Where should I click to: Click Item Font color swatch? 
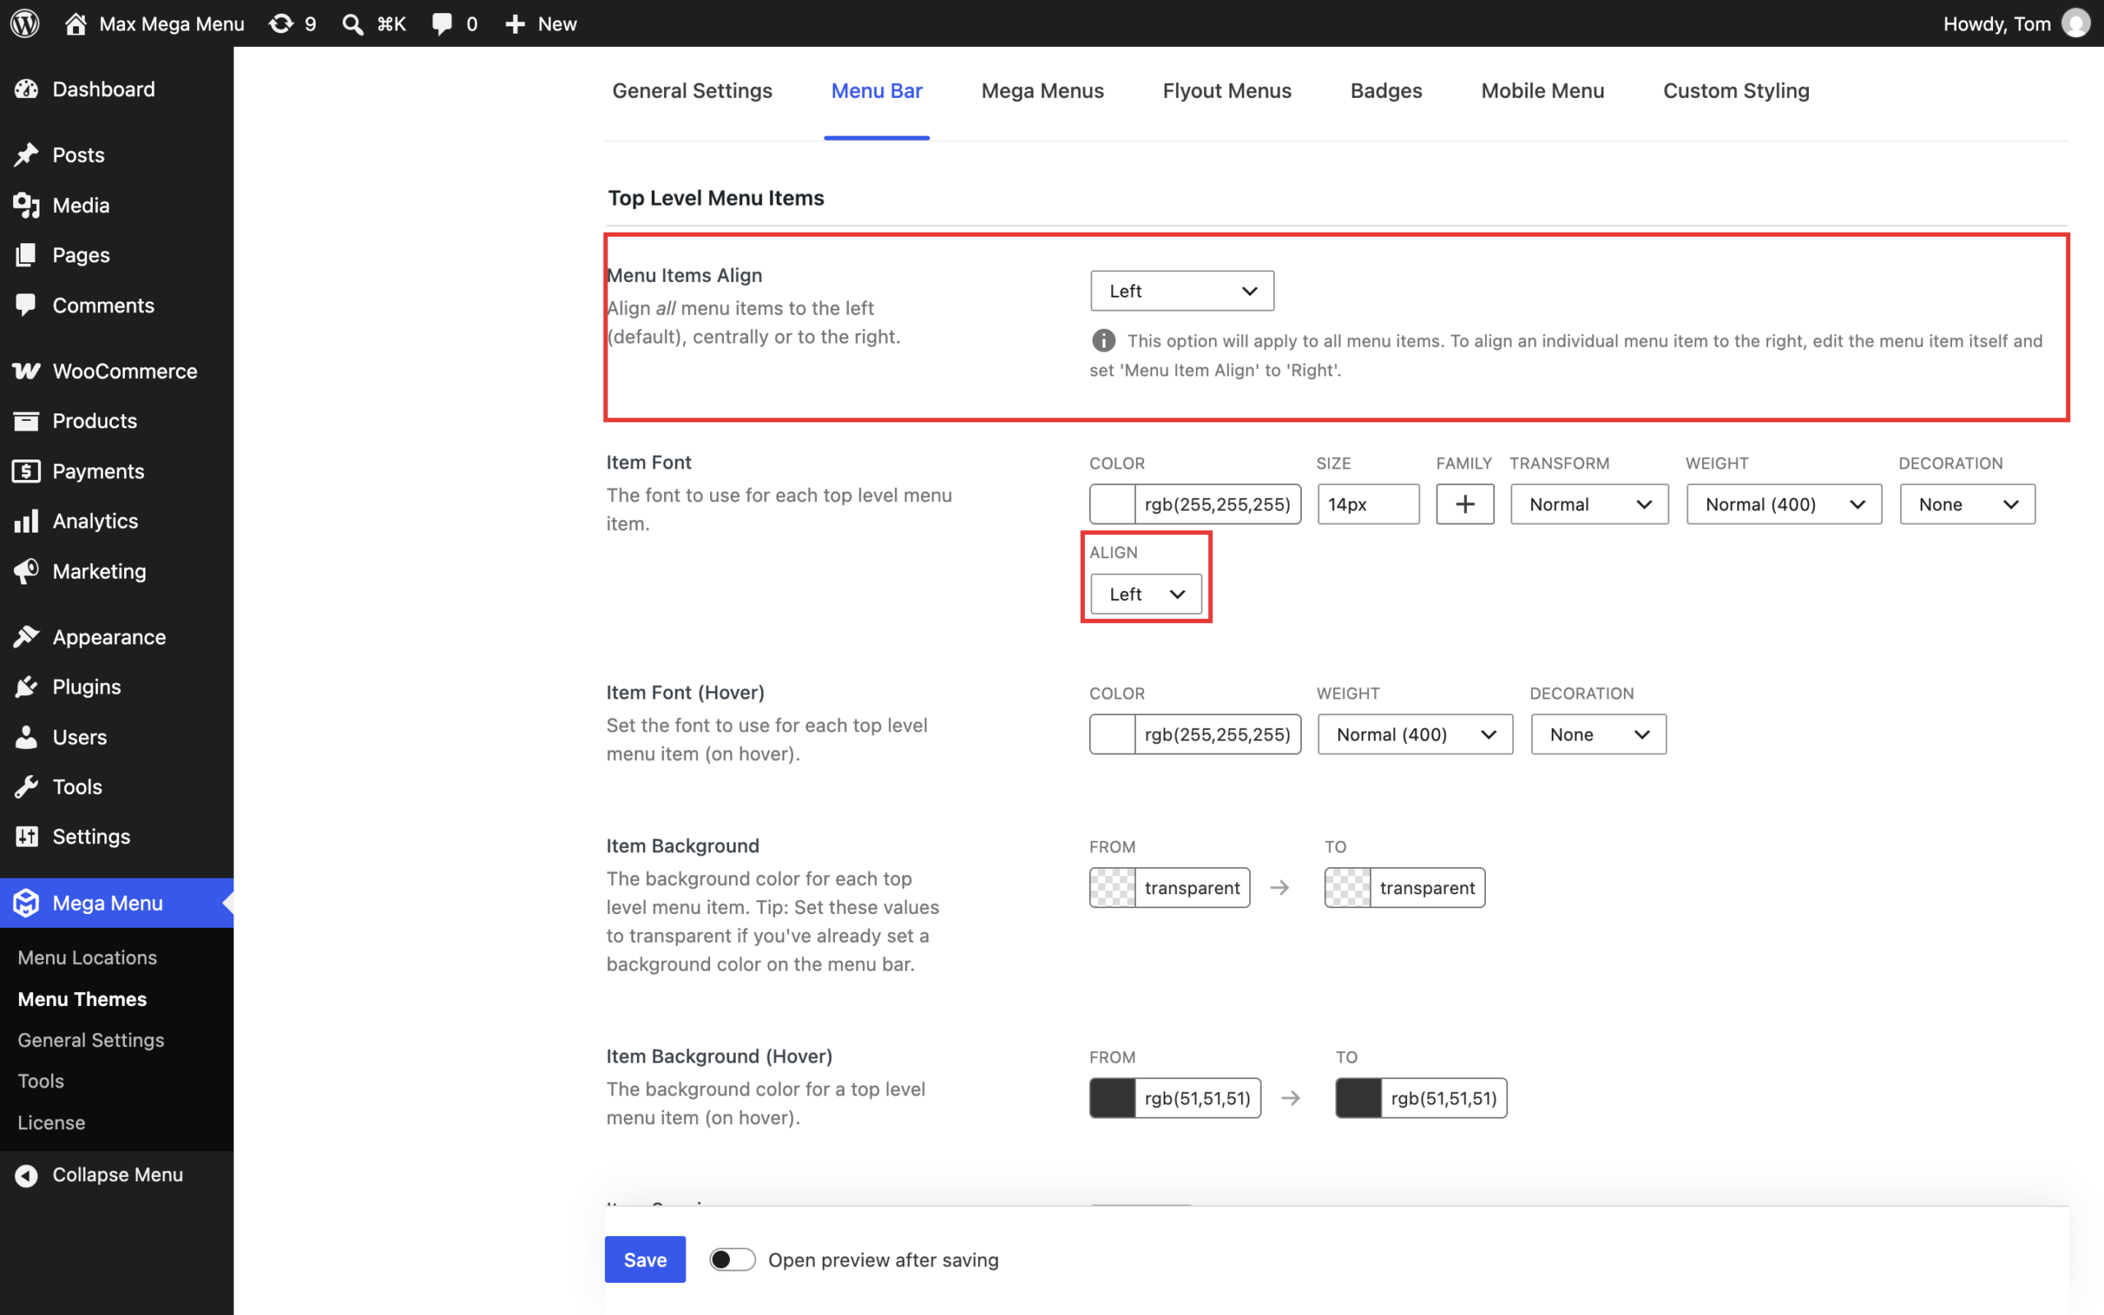click(x=1113, y=505)
